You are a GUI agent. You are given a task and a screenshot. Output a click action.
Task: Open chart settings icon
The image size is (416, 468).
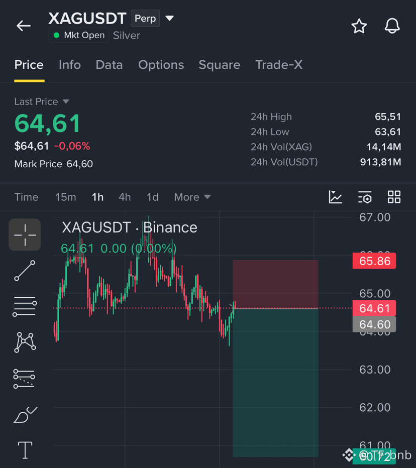(x=365, y=197)
